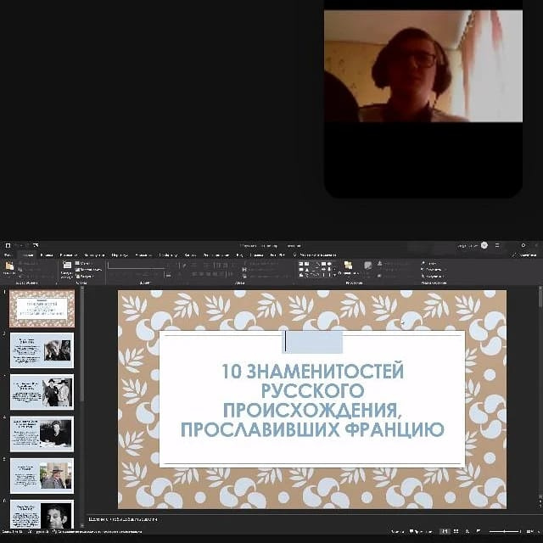Image resolution: width=543 pixels, height=543 pixels.
Task: Select the second slide thumbnail
Action: pos(42,350)
